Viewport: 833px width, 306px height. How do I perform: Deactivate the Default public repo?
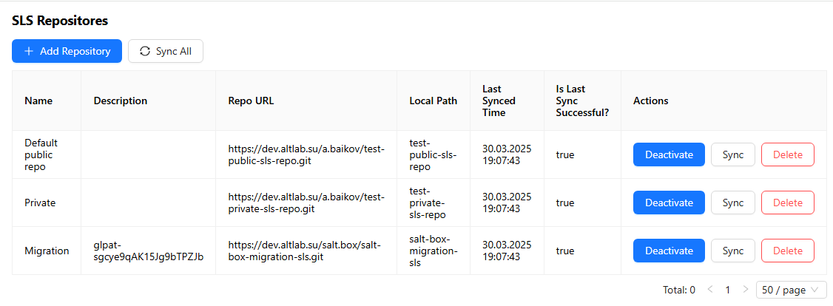(x=669, y=154)
